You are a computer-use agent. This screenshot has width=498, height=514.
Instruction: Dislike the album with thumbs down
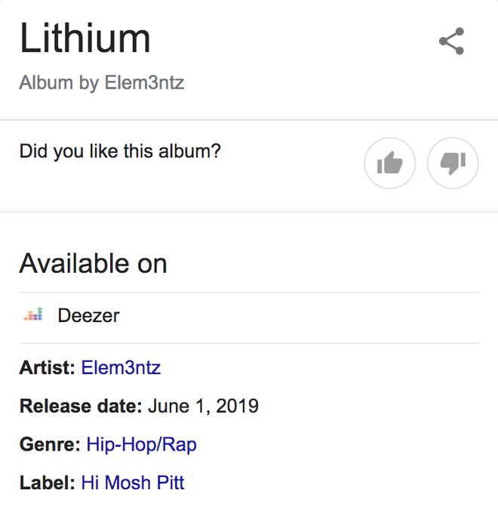pyautogui.click(x=453, y=163)
